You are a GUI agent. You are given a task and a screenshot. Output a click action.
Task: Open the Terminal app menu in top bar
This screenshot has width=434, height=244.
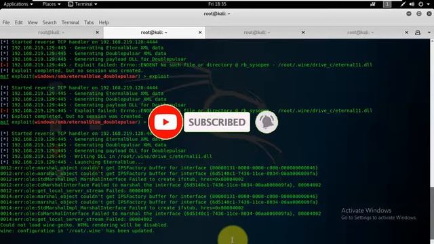point(83,4)
